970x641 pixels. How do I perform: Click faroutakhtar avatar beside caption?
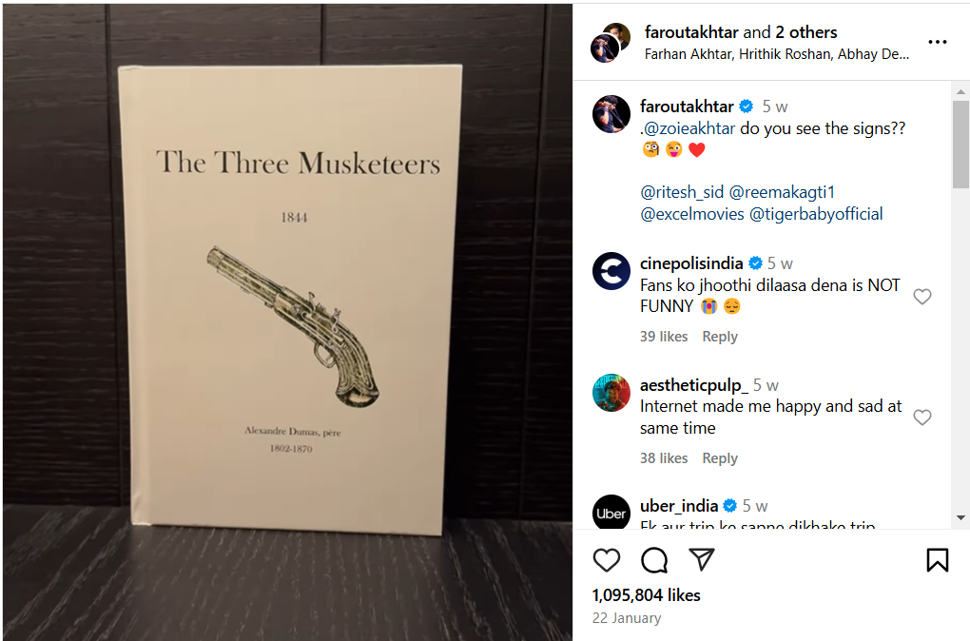click(611, 114)
